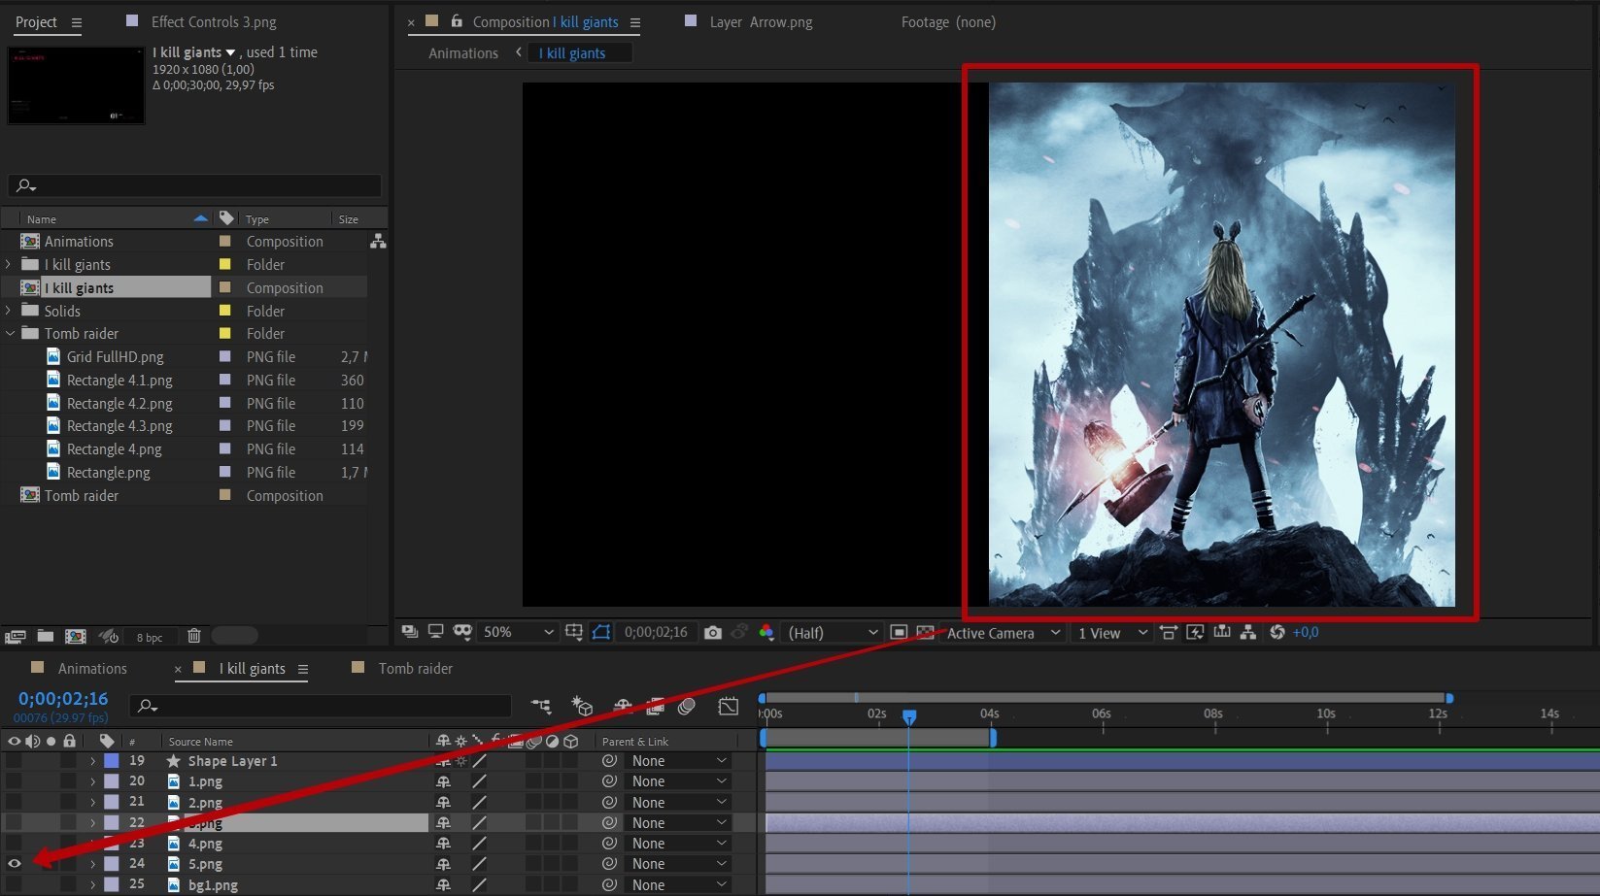The height and width of the screenshot is (896, 1600).
Task: Take a snapshot with the camera icon
Action: [x=713, y=632]
